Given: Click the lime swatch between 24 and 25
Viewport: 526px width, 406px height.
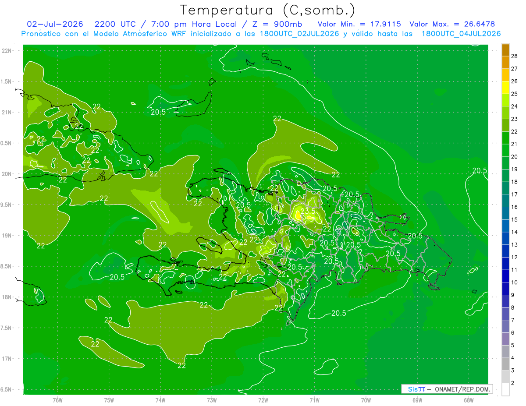Looking at the screenshot, I should 506,100.
